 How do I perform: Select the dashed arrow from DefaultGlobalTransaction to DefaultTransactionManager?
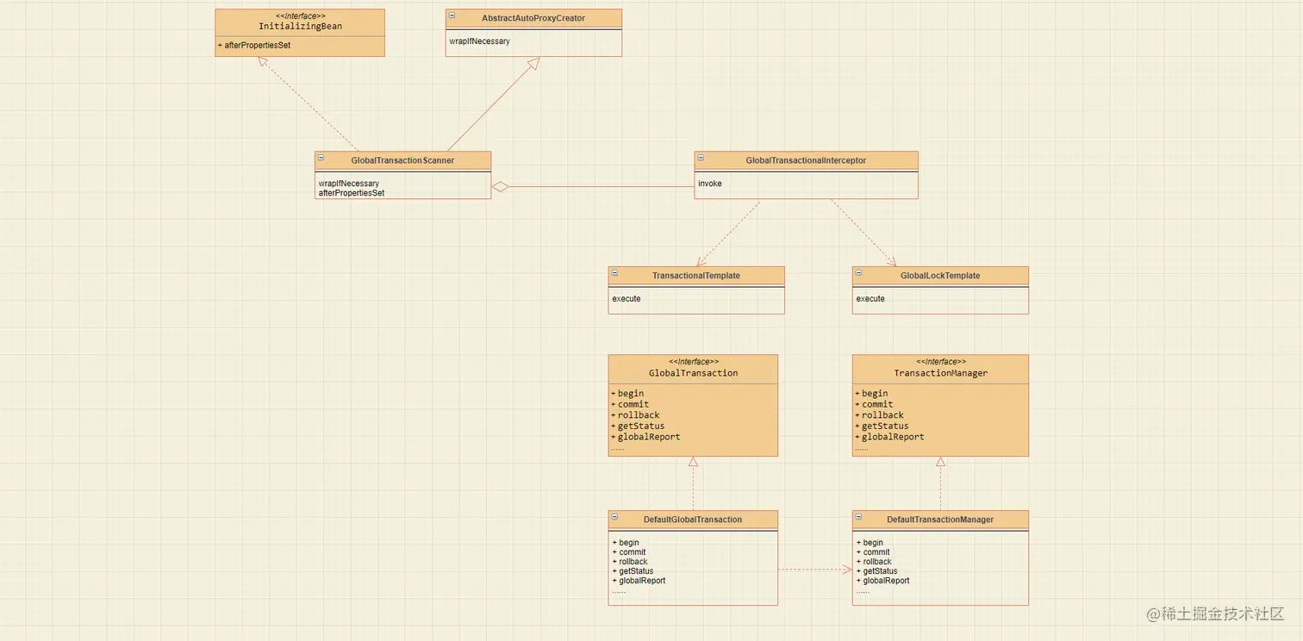click(815, 569)
